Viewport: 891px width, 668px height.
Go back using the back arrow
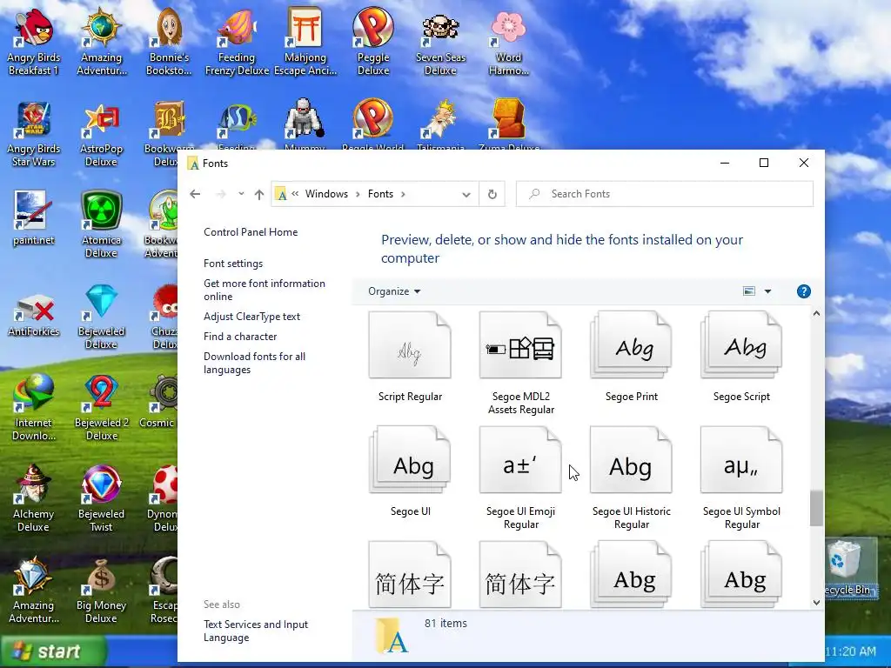195,194
